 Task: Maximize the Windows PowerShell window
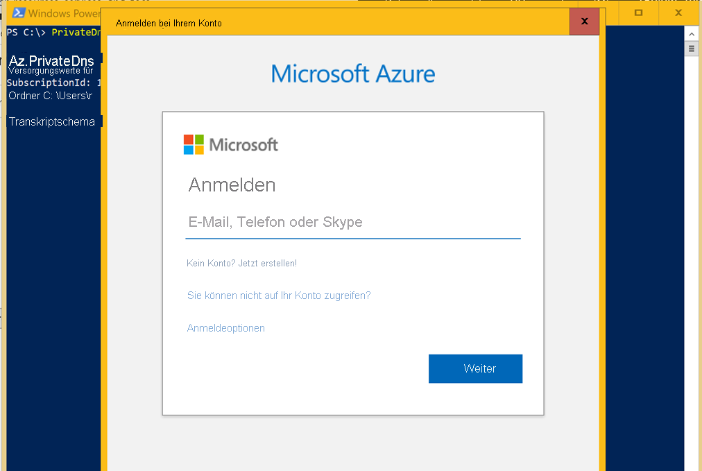click(x=638, y=12)
